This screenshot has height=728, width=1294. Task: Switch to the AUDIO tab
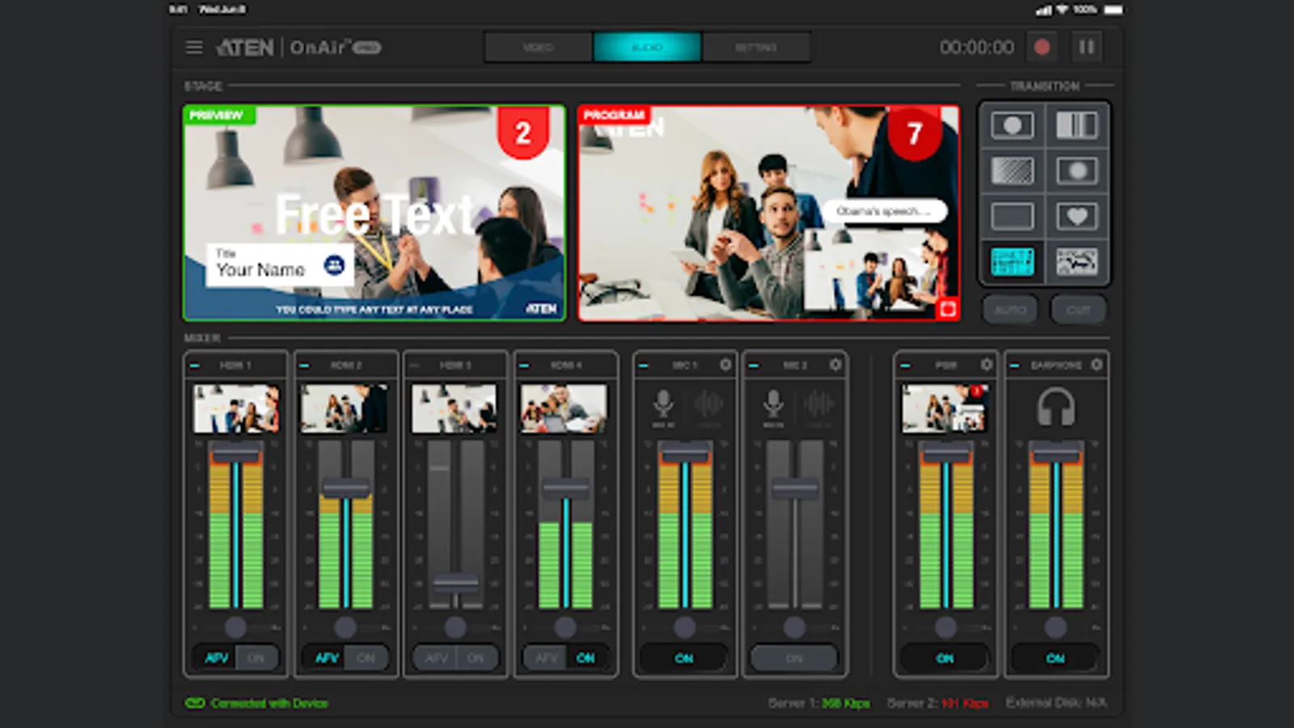(x=647, y=48)
